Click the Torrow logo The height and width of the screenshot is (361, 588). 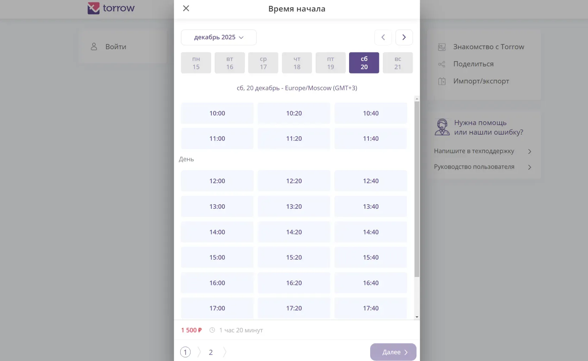[111, 8]
